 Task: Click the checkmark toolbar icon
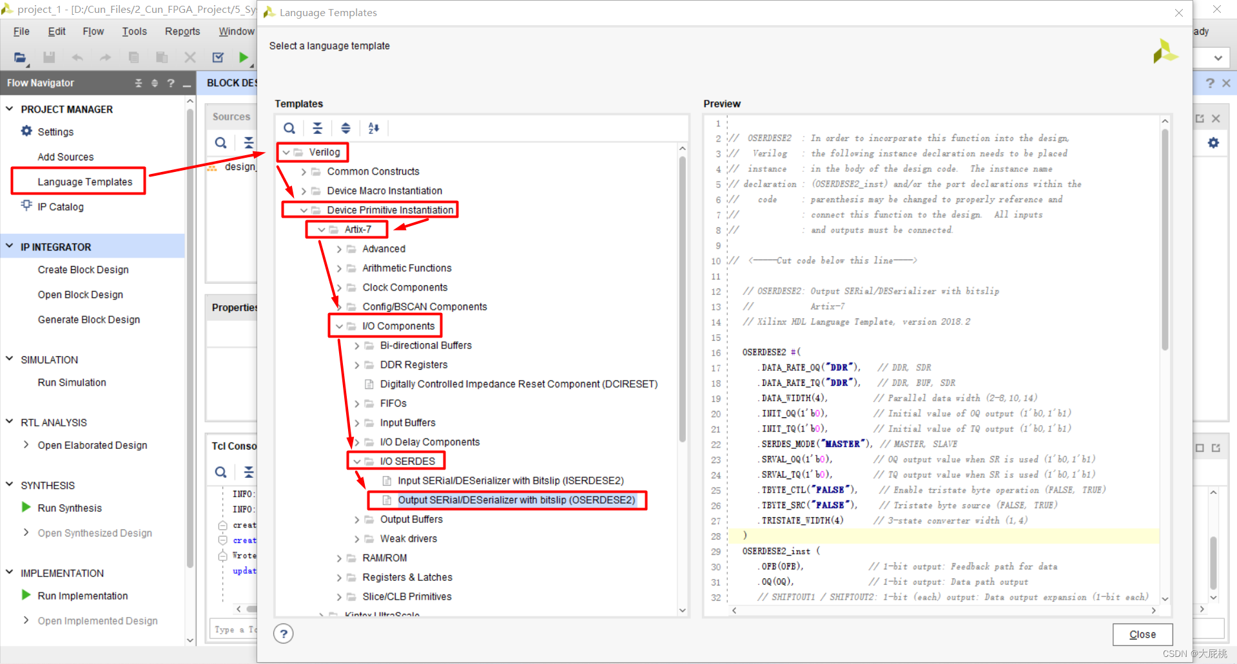click(219, 57)
